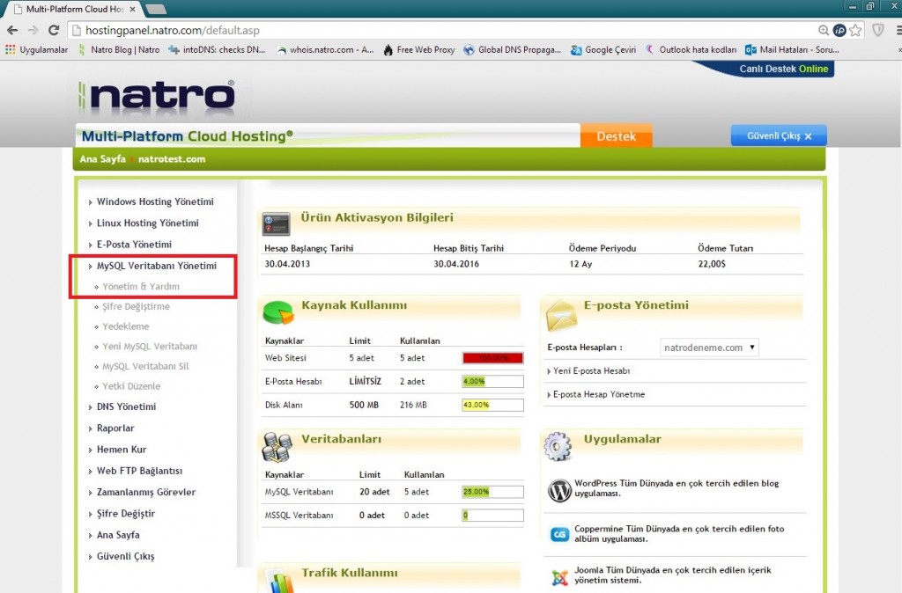Viewport: 902px width, 593px height.
Task: Open Global DNS Propagation bookmark
Action: pyautogui.click(x=512, y=50)
